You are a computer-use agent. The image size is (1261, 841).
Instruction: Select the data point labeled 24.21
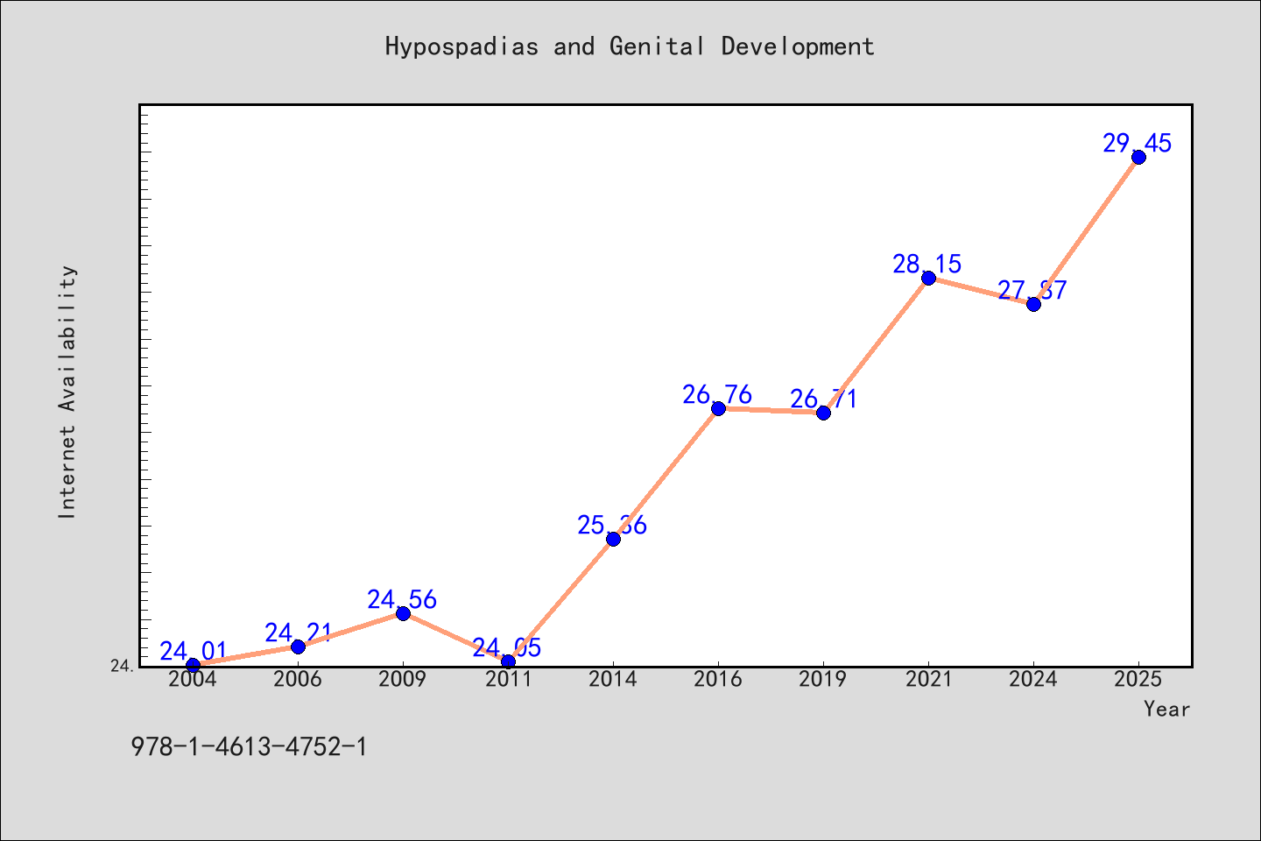click(x=298, y=647)
